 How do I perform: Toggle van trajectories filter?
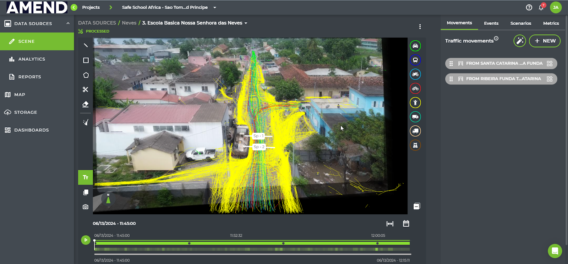tap(415, 117)
